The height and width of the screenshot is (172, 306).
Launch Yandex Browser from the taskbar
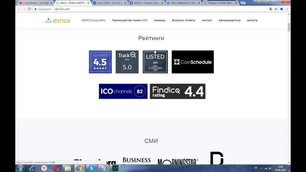coord(44,168)
